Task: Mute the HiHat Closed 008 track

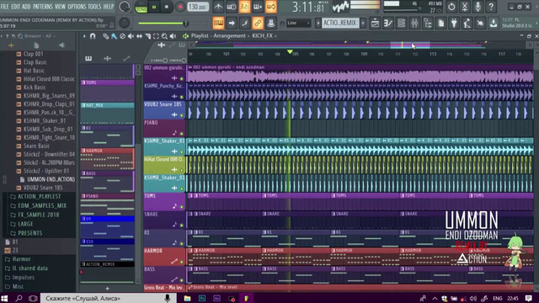Action: [x=182, y=170]
